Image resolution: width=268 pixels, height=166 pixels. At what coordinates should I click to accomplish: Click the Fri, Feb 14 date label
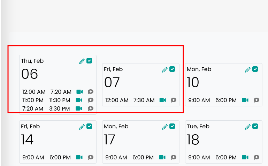pos(30,127)
